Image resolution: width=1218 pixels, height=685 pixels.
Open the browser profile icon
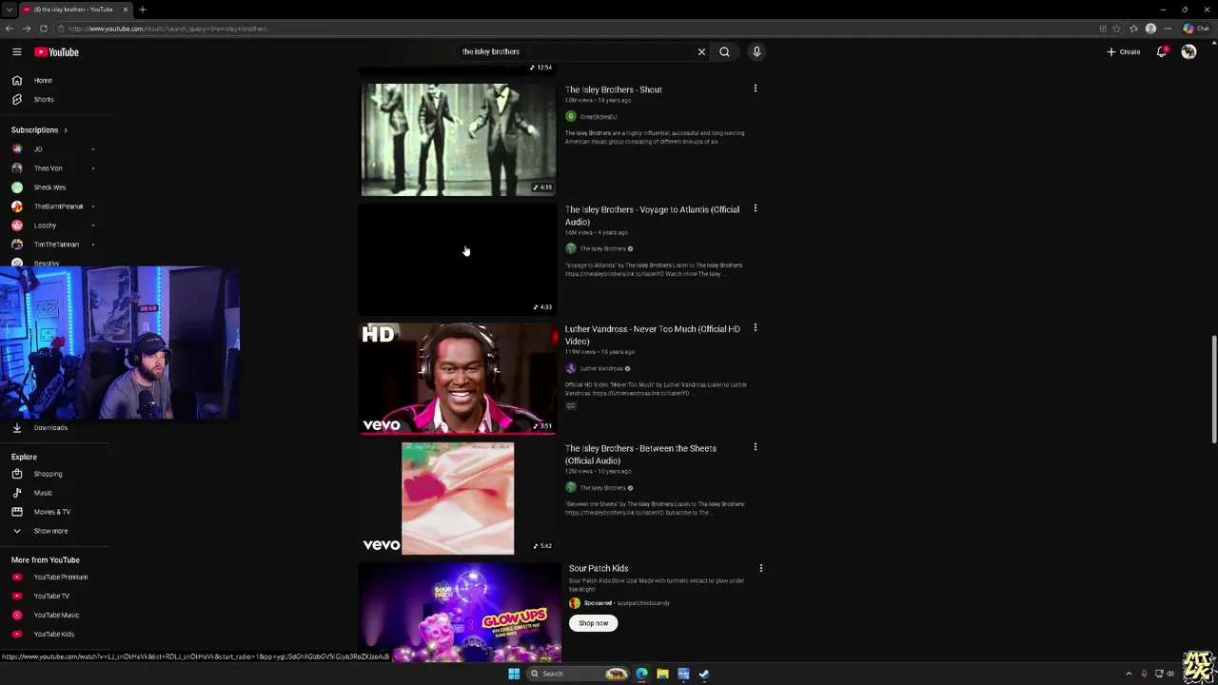click(x=1151, y=29)
